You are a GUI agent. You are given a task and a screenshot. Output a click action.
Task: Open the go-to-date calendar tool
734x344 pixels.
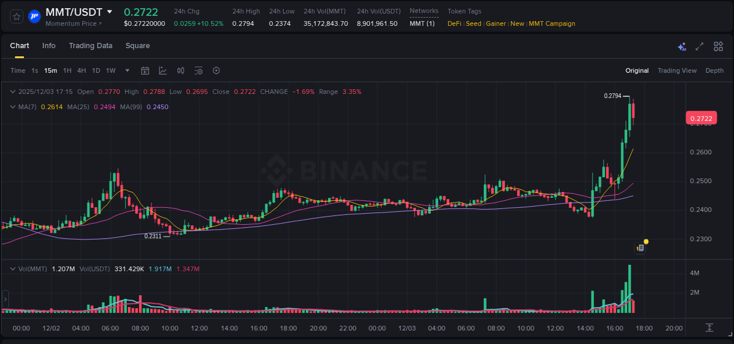145,70
